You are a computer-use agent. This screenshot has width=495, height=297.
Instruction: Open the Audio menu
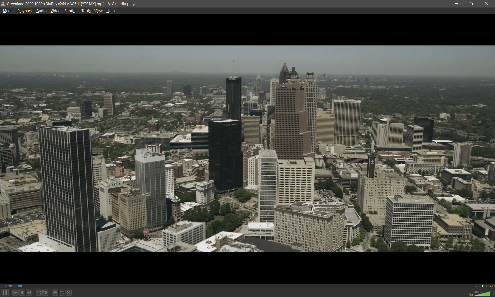(x=41, y=11)
